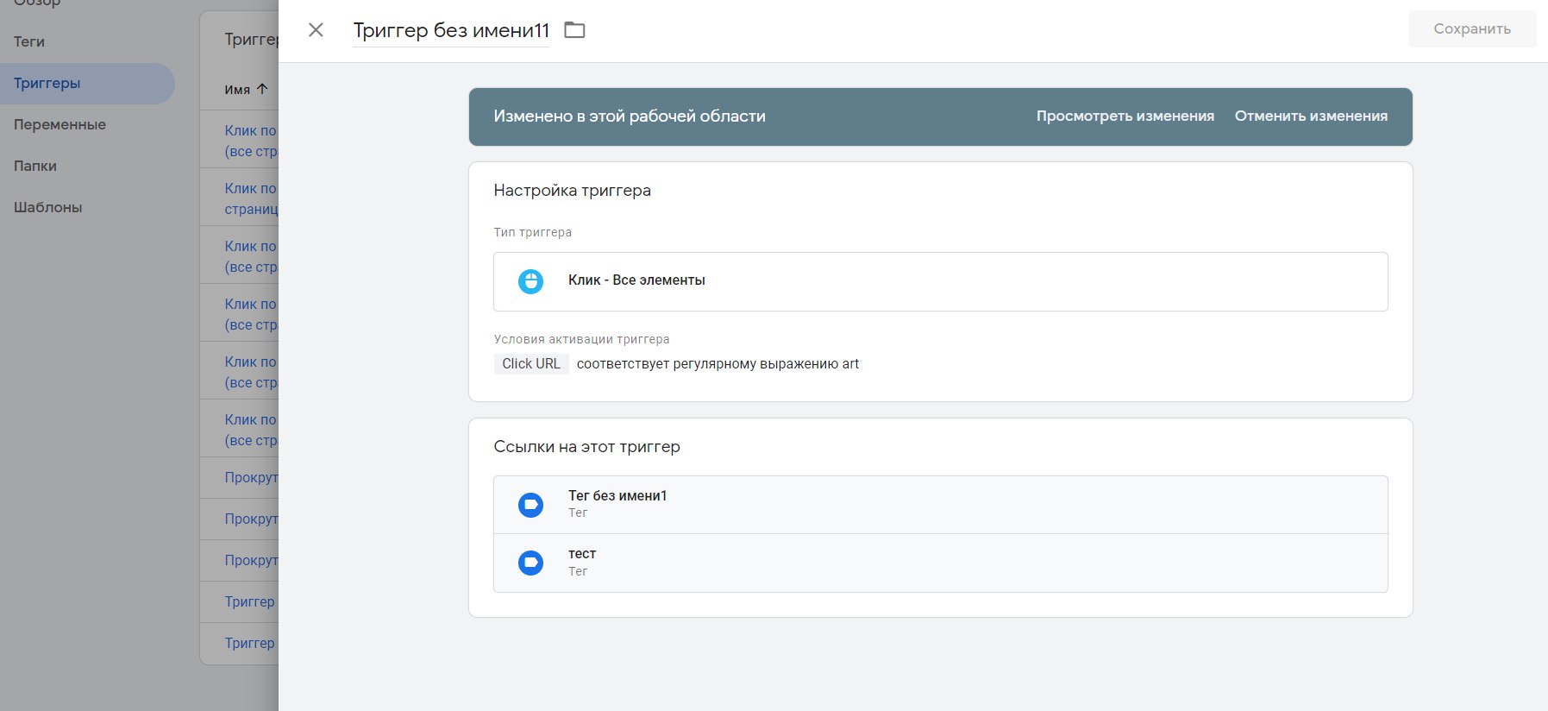Screen dimensions: 1548x711
Task: Edit the trigger name Триггер без имени11
Action: 451,31
